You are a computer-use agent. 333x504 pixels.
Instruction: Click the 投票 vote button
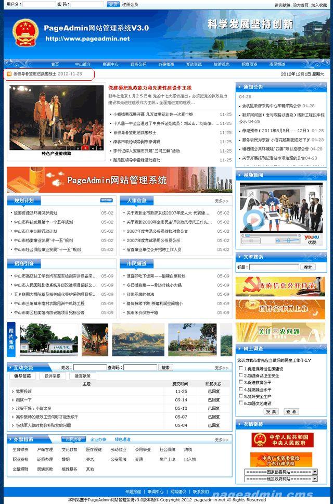point(271,412)
